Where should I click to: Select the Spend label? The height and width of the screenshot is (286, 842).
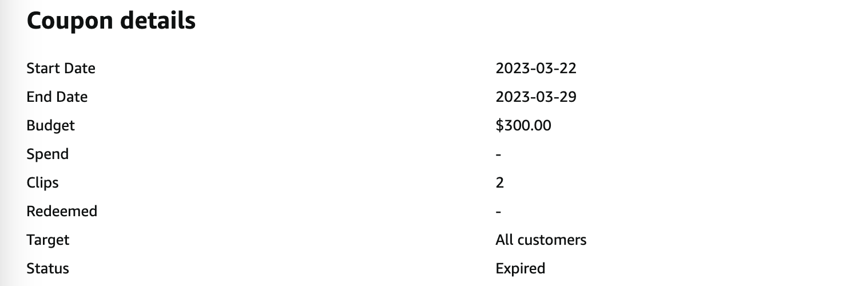[47, 154]
